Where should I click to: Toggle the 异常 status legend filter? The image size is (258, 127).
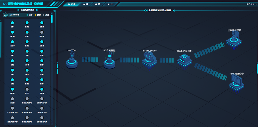coord(38,15)
